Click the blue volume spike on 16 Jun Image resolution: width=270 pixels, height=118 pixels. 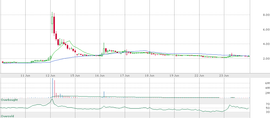104,95
